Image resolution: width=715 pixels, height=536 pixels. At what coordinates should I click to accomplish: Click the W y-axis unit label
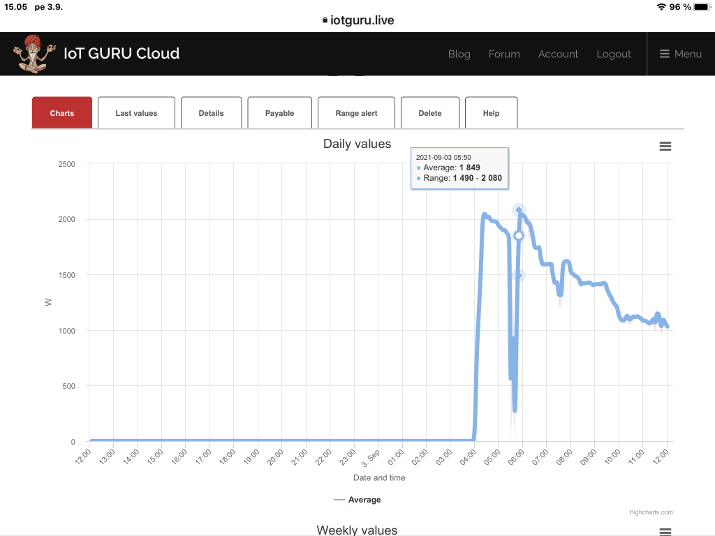[x=48, y=302]
